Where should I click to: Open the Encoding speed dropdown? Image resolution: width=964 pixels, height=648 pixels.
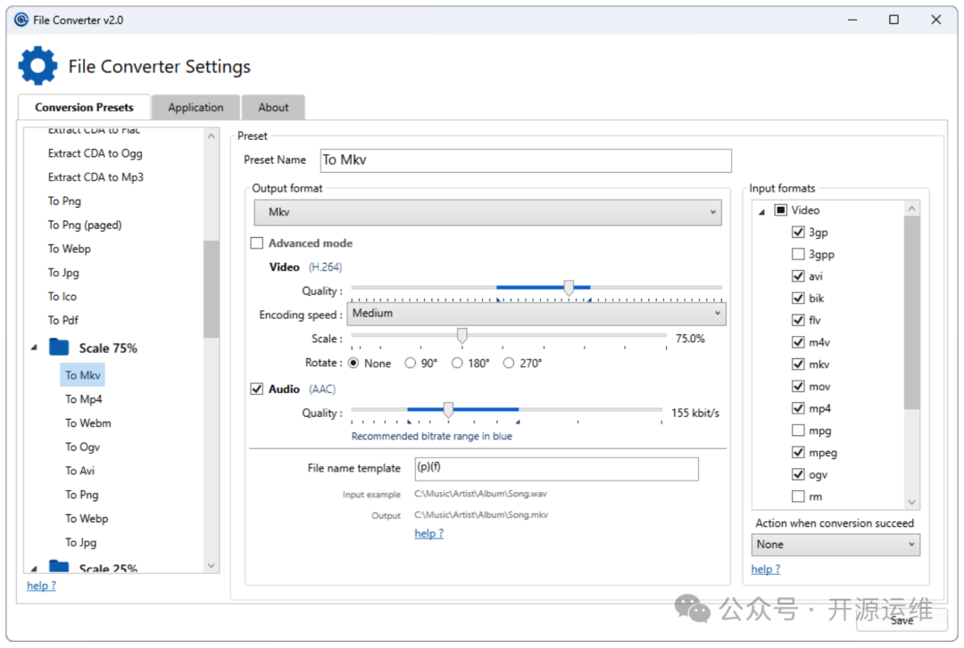click(536, 314)
